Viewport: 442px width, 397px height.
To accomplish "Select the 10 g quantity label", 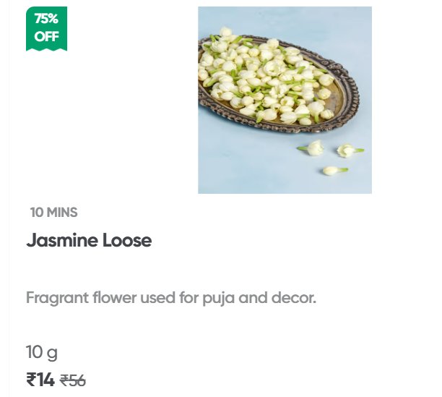I will click(42, 353).
